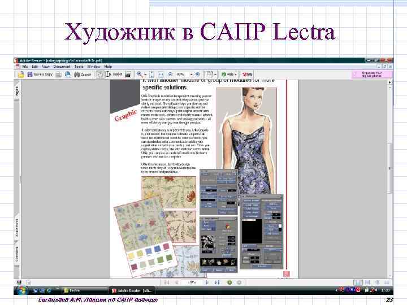Go to the next page button
407x305 pixels.
(207, 282)
